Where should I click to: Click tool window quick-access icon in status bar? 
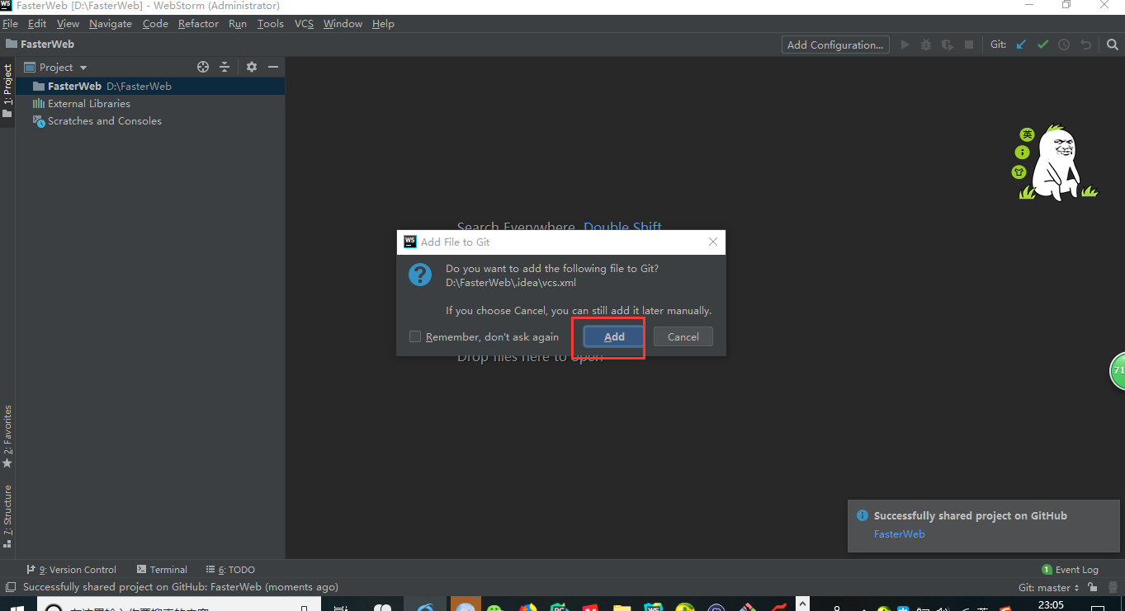(x=11, y=587)
